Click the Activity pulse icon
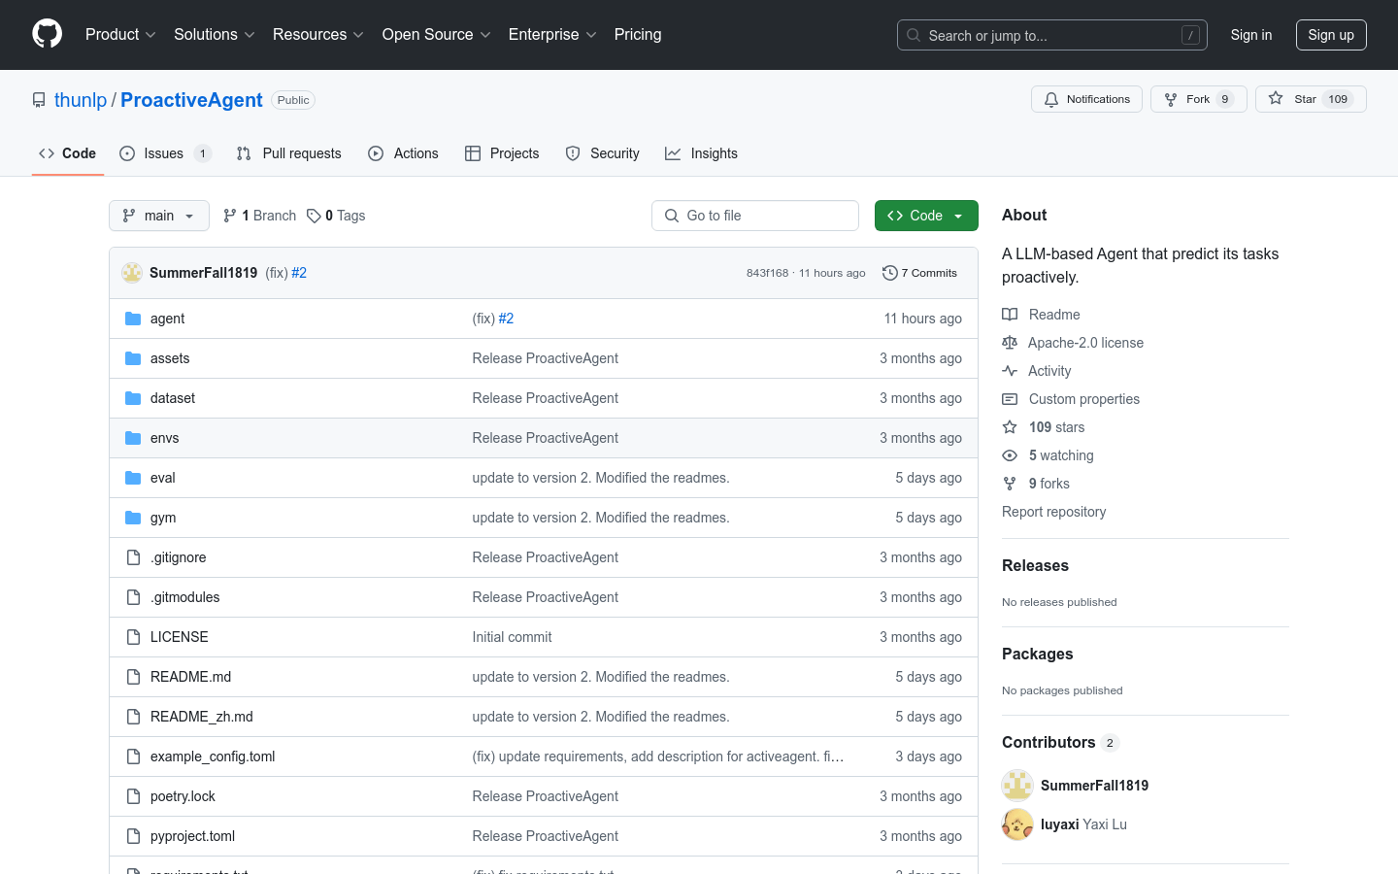 [1010, 371]
